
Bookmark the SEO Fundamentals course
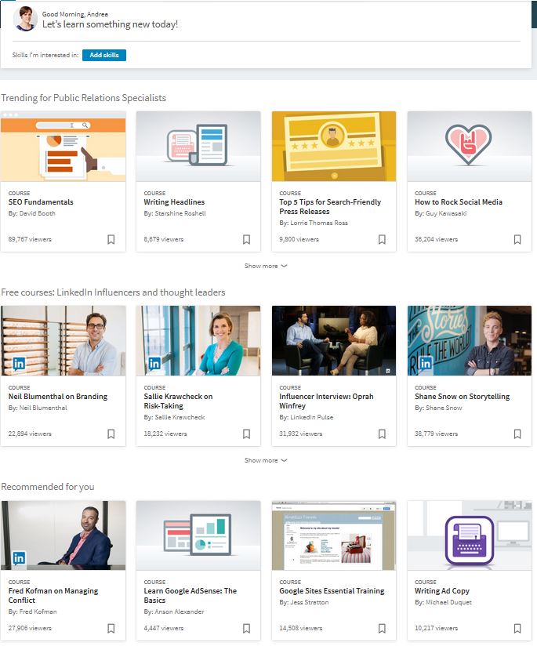111,239
